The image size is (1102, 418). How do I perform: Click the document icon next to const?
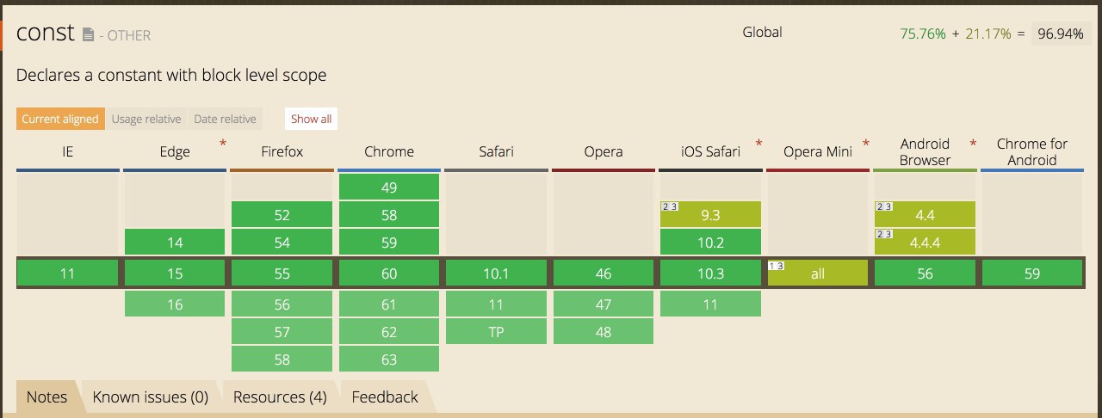pyautogui.click(x=88, y=35)
